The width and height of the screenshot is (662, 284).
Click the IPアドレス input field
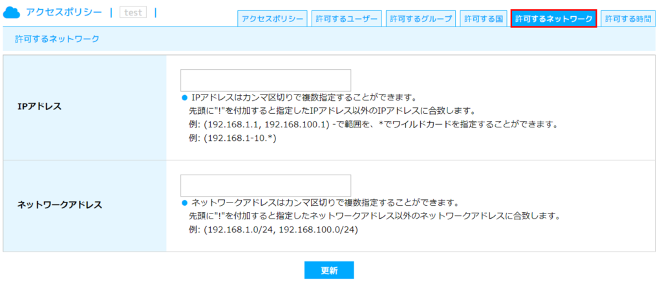coord(266,80)
